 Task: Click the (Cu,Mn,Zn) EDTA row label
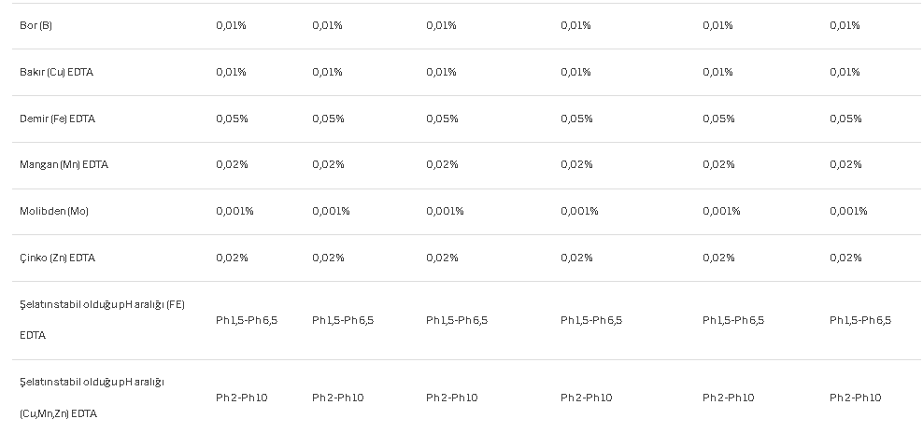tap(92, 398)
